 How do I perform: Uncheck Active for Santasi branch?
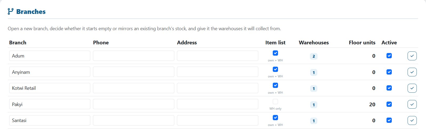click(x=389, y=120)
